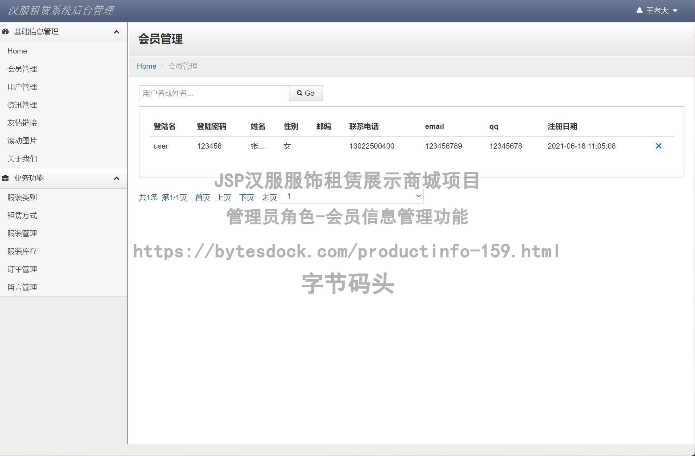Image resolution: width=695 pixels, height=456 pixels.
Task: Collapse the 基础信息管理 section chevron
Action: coord(117,32)
